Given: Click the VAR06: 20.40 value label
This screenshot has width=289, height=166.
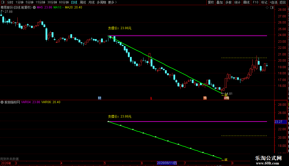Looking at the screenshot, I should (51, 102).
